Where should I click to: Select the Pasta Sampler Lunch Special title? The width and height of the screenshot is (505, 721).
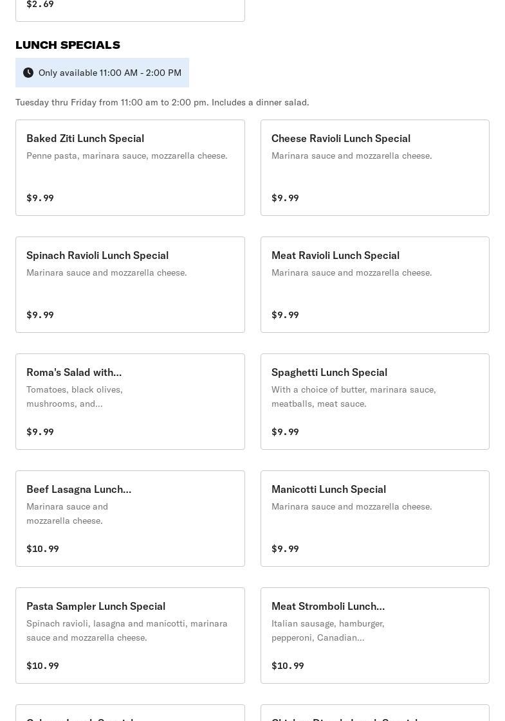(96, 606)
